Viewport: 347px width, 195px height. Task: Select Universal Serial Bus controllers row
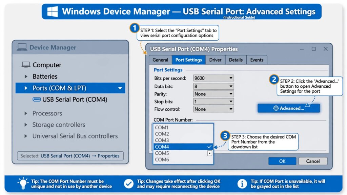pos(75,136)
